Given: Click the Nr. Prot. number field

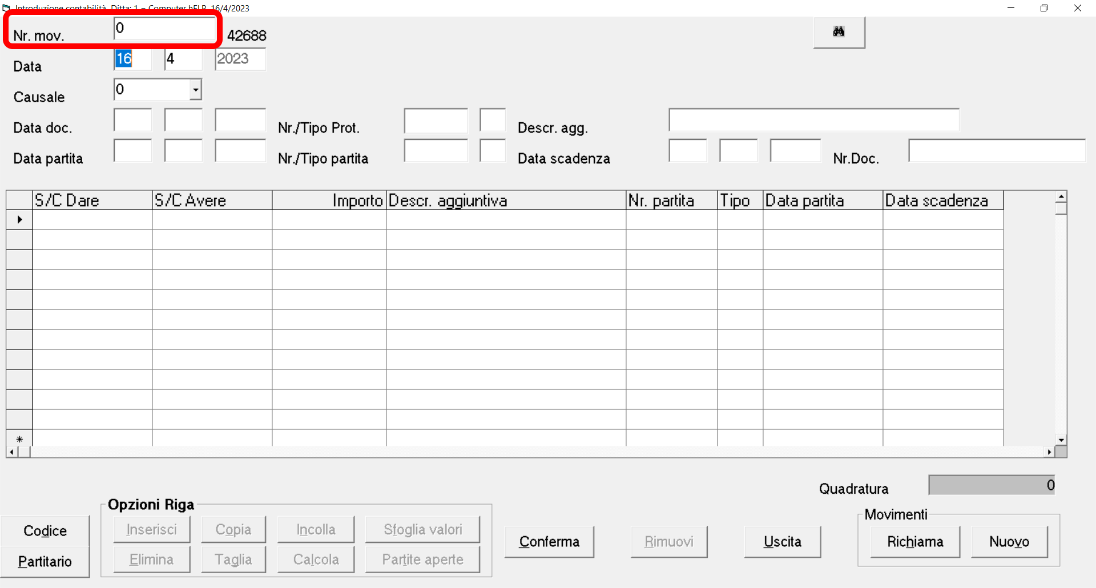Looking at the screenshot, I should click(x=436, y=120).
